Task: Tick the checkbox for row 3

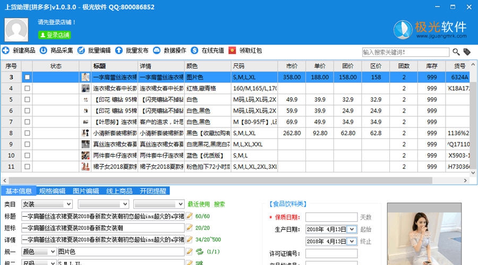Action: pyautogui.click(x=27, y=77)
